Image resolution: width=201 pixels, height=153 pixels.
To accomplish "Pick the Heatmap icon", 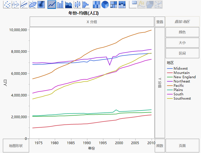I will (x=97, y=4).
